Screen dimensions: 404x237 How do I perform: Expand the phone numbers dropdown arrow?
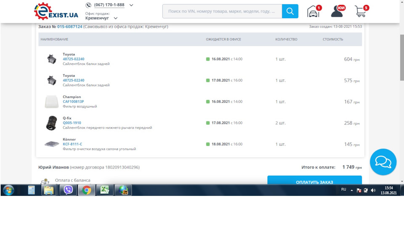coord(131,5)
